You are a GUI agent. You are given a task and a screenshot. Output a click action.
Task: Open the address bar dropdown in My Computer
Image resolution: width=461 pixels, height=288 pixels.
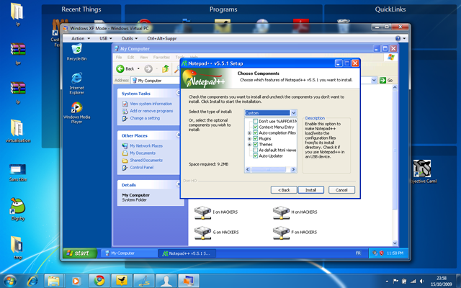(x=374, y=80)
